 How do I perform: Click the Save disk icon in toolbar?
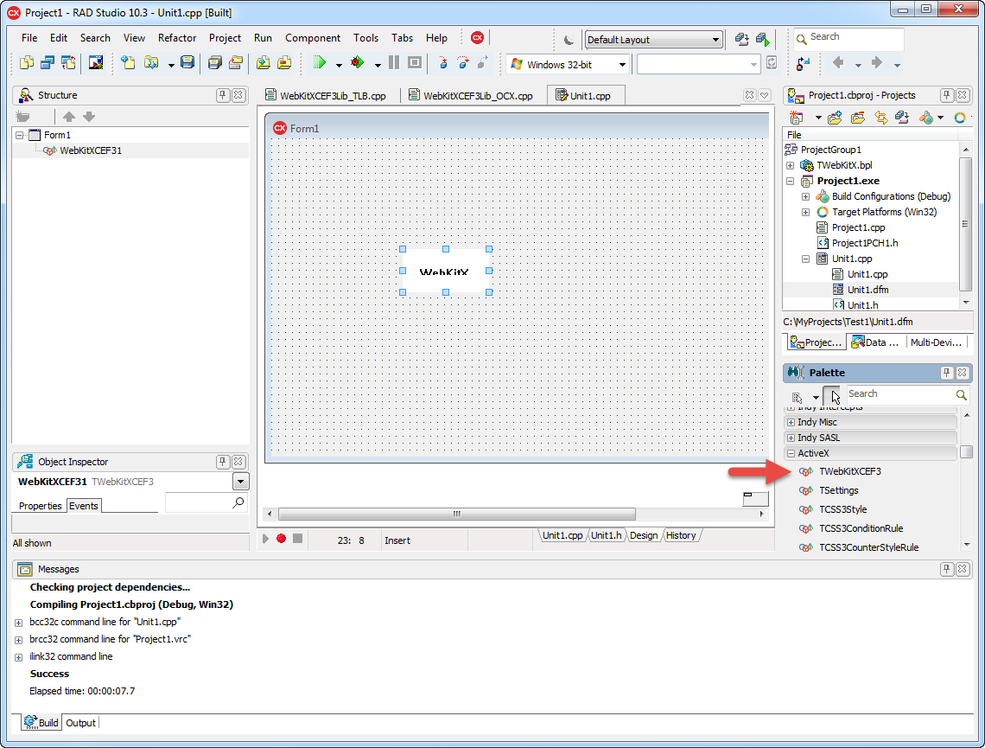[x=187, y=62]
